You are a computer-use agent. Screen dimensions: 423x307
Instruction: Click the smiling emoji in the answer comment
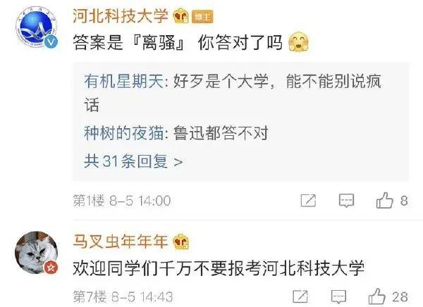[x=298, y=42]
